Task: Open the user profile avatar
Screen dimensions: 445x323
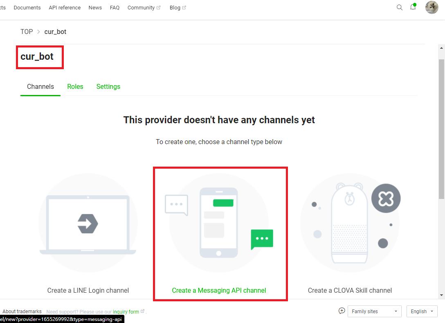Action: pyautogui.click(x=432, y=7)
